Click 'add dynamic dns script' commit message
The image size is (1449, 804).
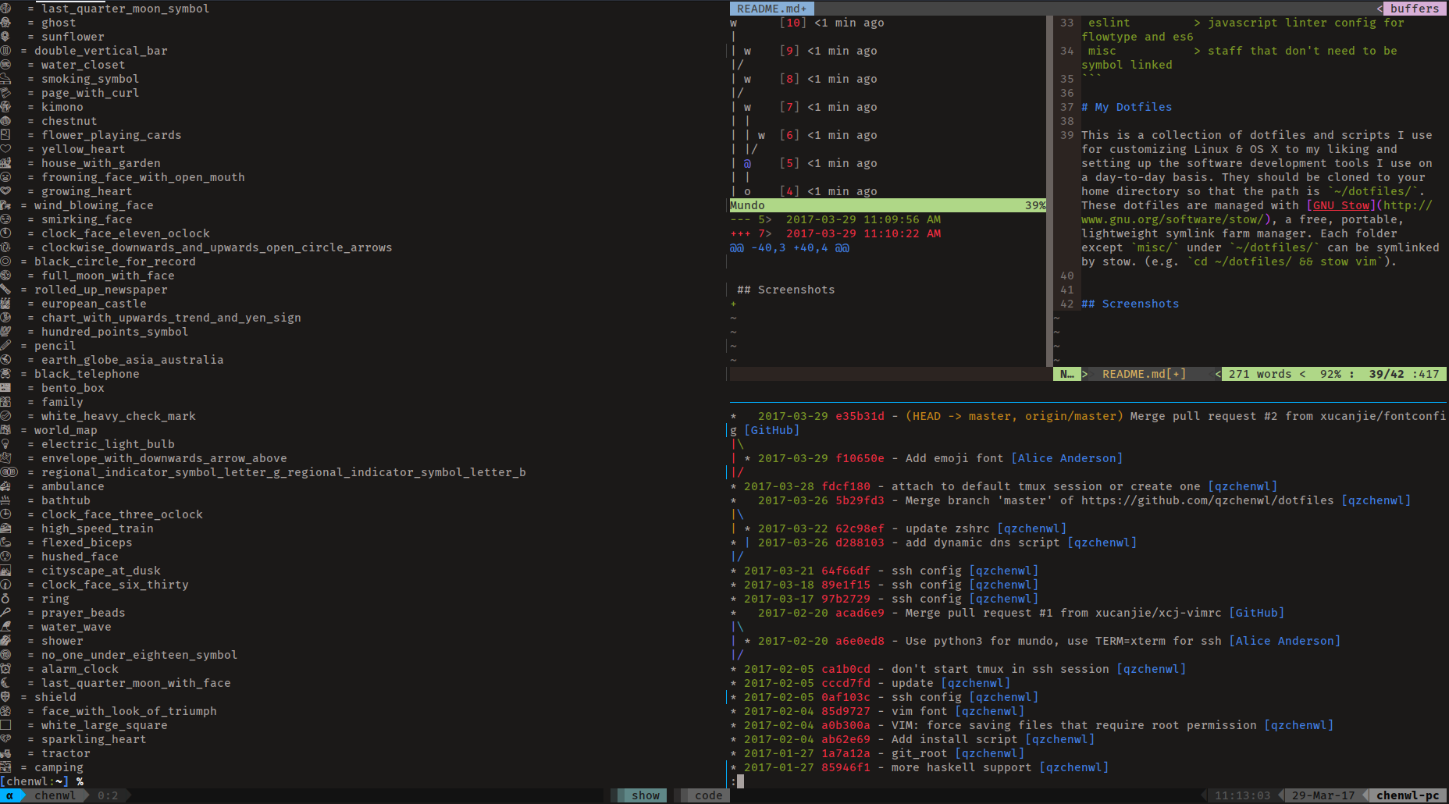(982, 543)
